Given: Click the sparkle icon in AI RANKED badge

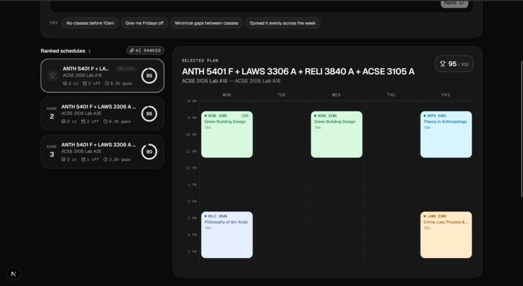Looking at the screenshot, I should click(132, 51).
